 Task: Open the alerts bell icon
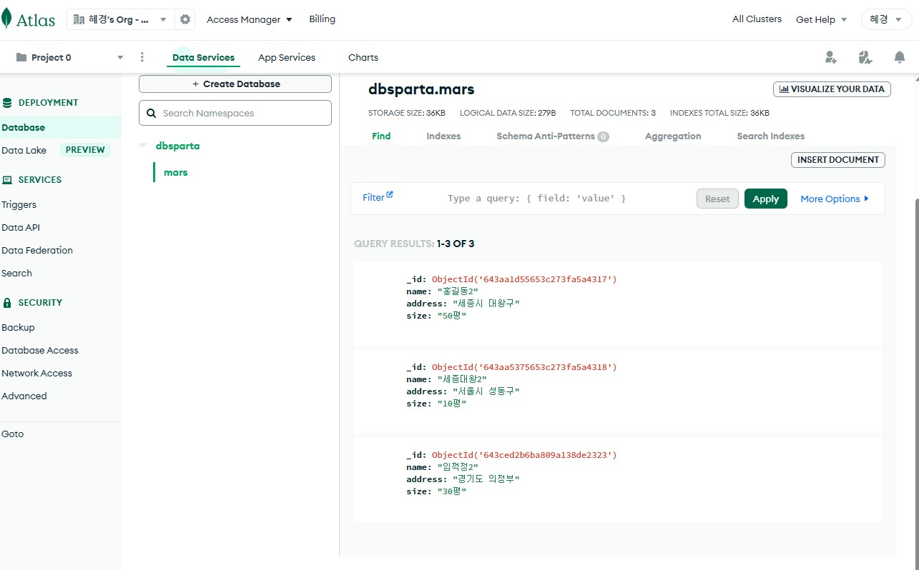coord(900,57)
